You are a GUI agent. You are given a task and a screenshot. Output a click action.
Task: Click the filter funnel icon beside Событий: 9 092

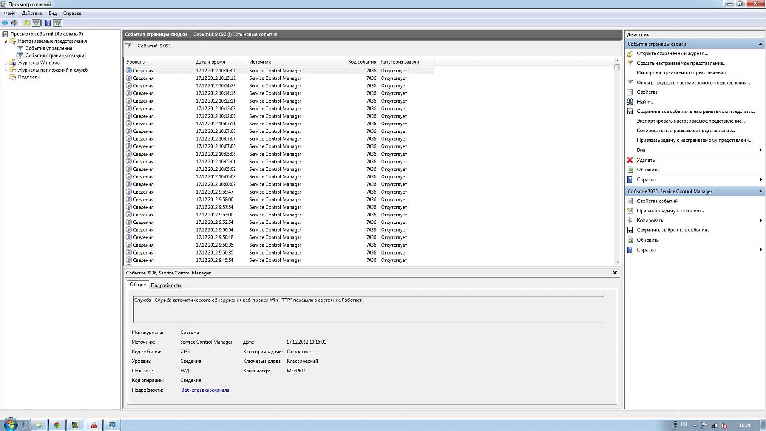tap(129, 46)
